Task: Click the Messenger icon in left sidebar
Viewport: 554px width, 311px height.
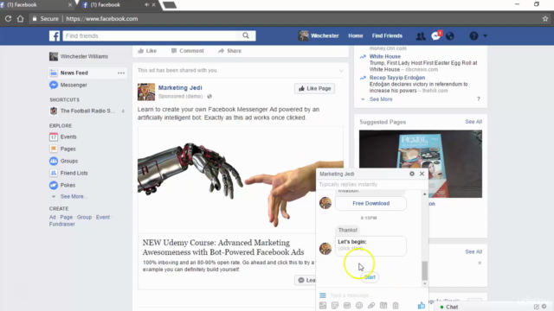Action: (54, 85)
